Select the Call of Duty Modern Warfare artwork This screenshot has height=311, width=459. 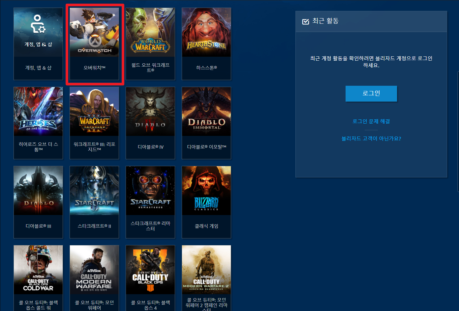(94, 270)
